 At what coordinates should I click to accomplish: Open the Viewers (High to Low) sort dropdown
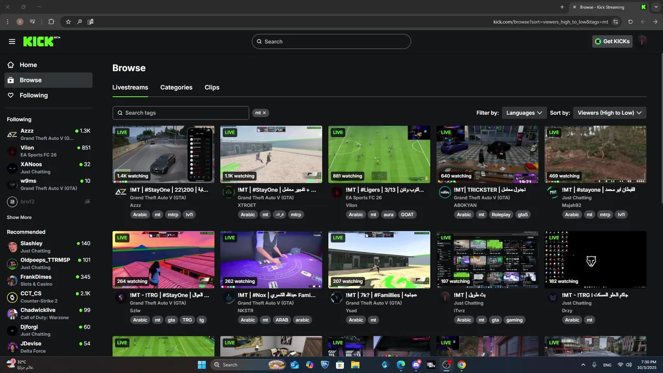pyautogui.click(x=610, y=113)
